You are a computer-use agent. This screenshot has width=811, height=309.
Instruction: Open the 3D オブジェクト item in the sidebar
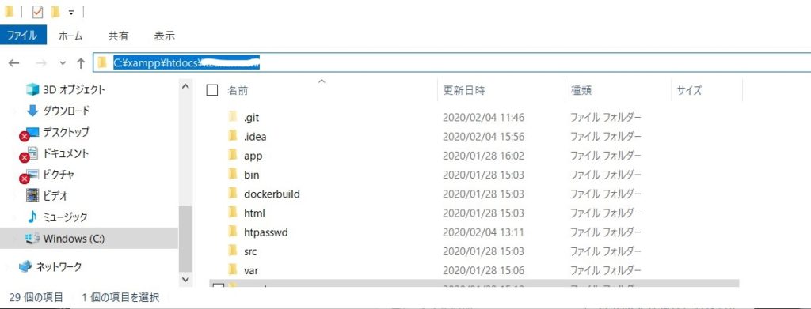66,90
